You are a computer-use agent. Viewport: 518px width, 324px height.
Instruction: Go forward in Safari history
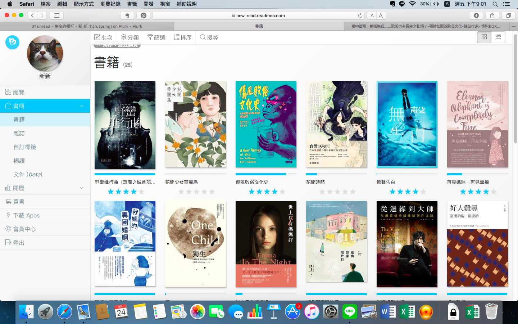click(42, 15)
